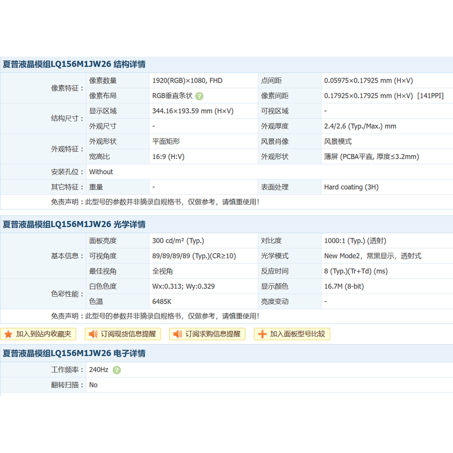Select the viewing angle value 89/89/89/89
Viewport: 453px width, 453px height.
click(x=194, y=256)
